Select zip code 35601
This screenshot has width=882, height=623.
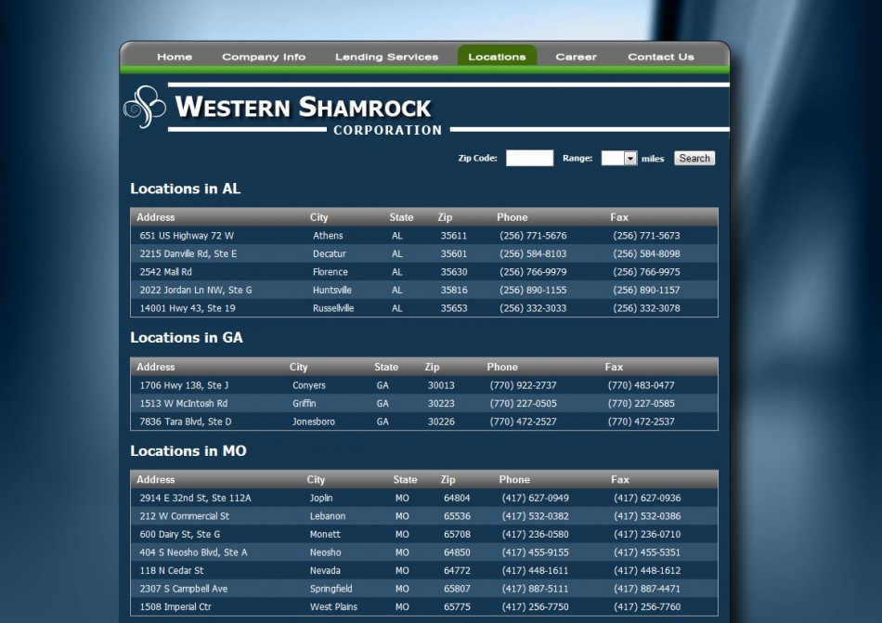453,253
